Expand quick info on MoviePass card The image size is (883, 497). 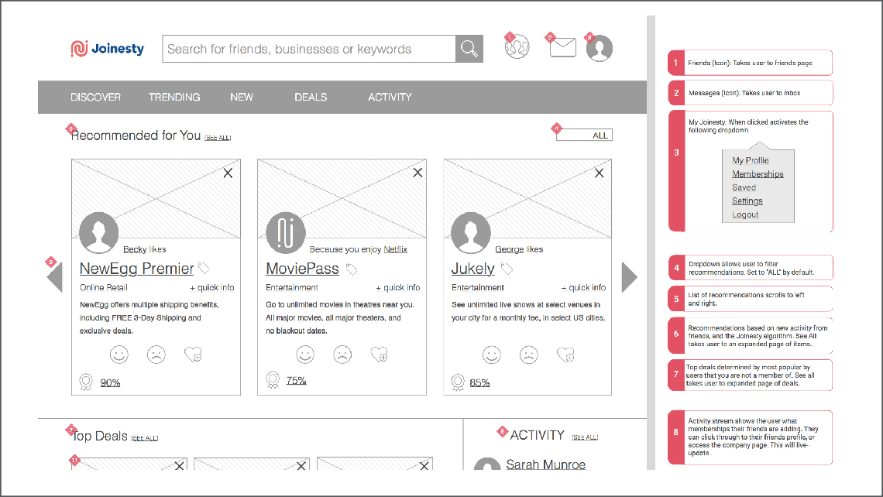click(398, 288)
